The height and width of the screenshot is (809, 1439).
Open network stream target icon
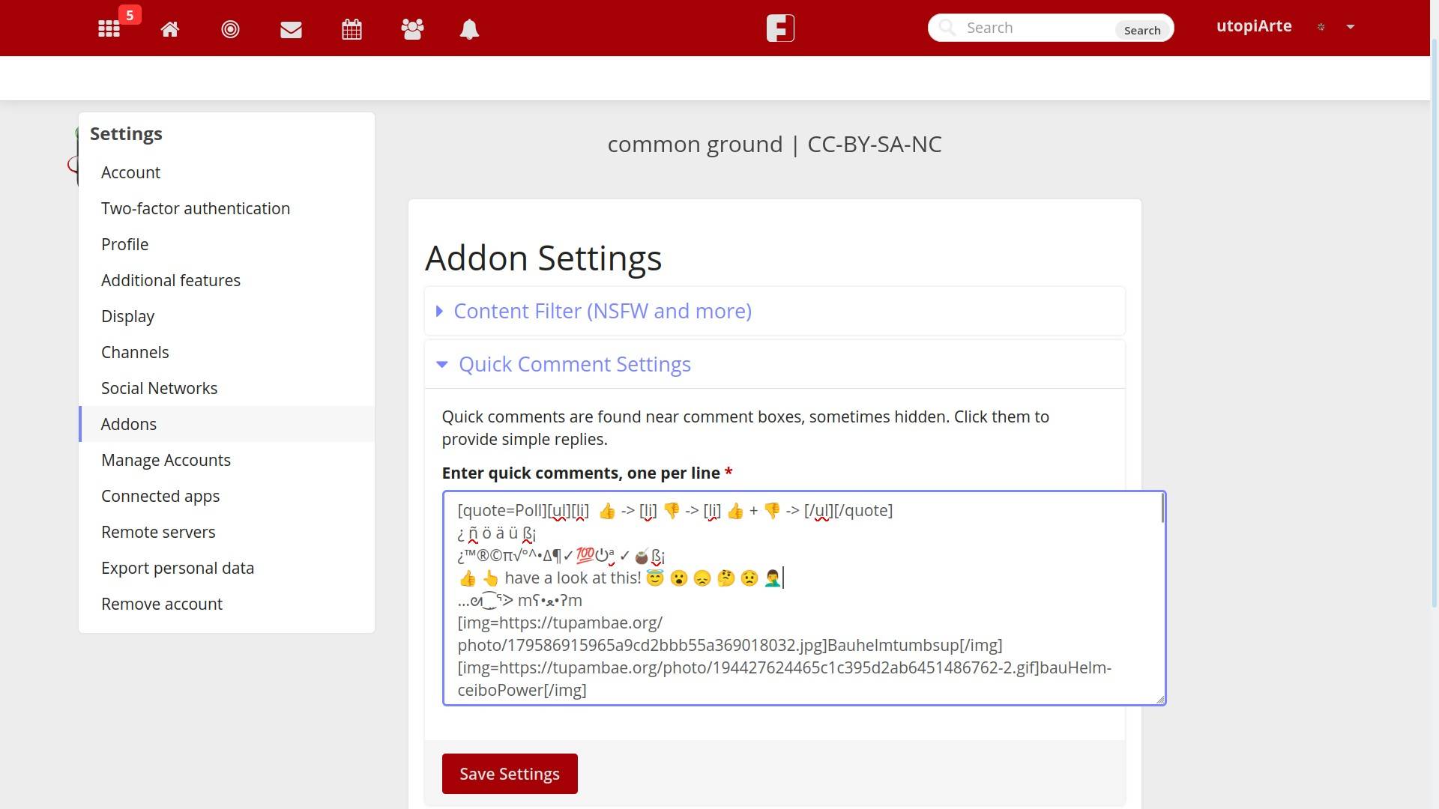(230, 29)
